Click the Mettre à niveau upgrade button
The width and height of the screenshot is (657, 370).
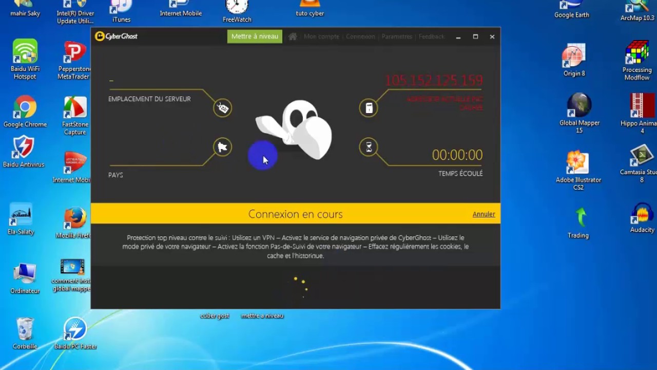[255, 36]
